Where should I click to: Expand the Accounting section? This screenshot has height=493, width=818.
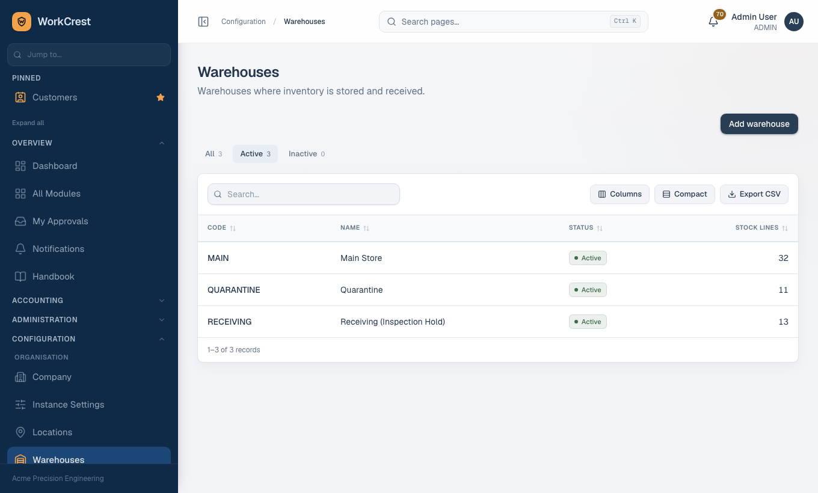pyautogui.click(x=89, y=301)
